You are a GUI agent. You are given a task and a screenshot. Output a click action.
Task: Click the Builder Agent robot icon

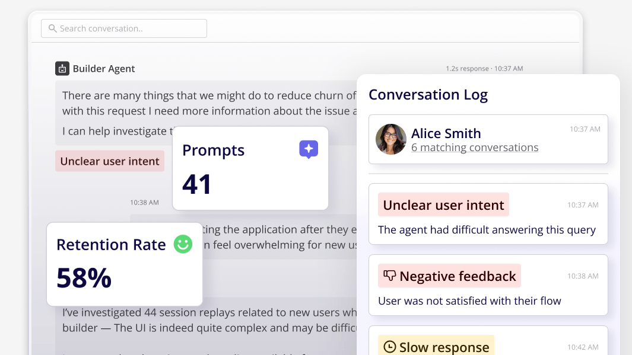[x=62, y=69]
